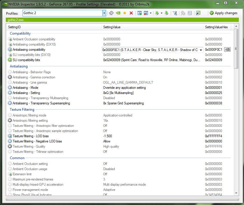Open export profiles dropdown arrow
Viewport: 244px width, 205px height.
(x=162, y=13)
